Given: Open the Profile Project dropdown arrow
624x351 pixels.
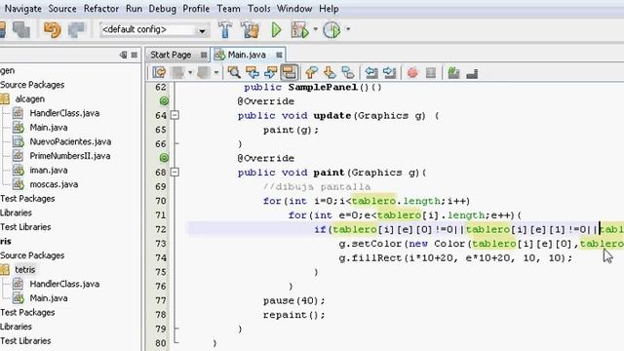Looking at the screenshot, I should (x=348, y=29).
